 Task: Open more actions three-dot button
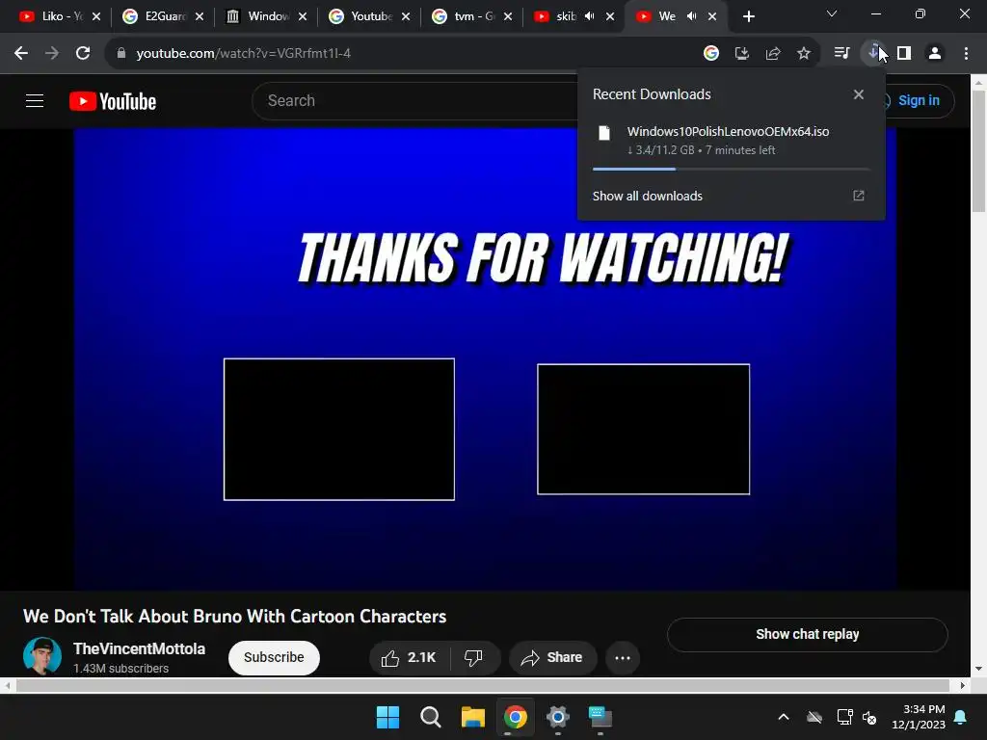[x=623, y=657]
